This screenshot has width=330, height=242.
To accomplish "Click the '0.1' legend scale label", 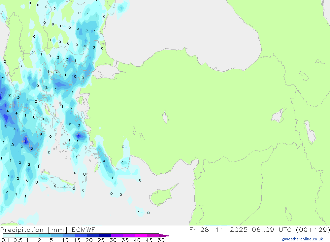I will click(6, 240).
